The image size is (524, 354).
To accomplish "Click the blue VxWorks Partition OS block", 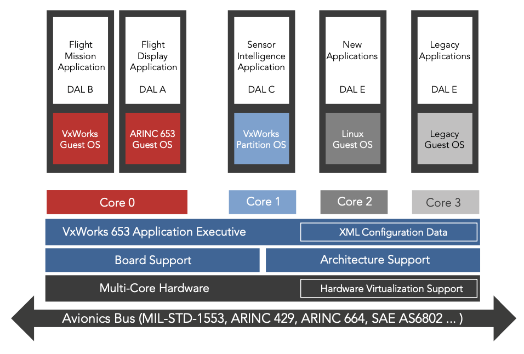I will (x=261, y=139).
